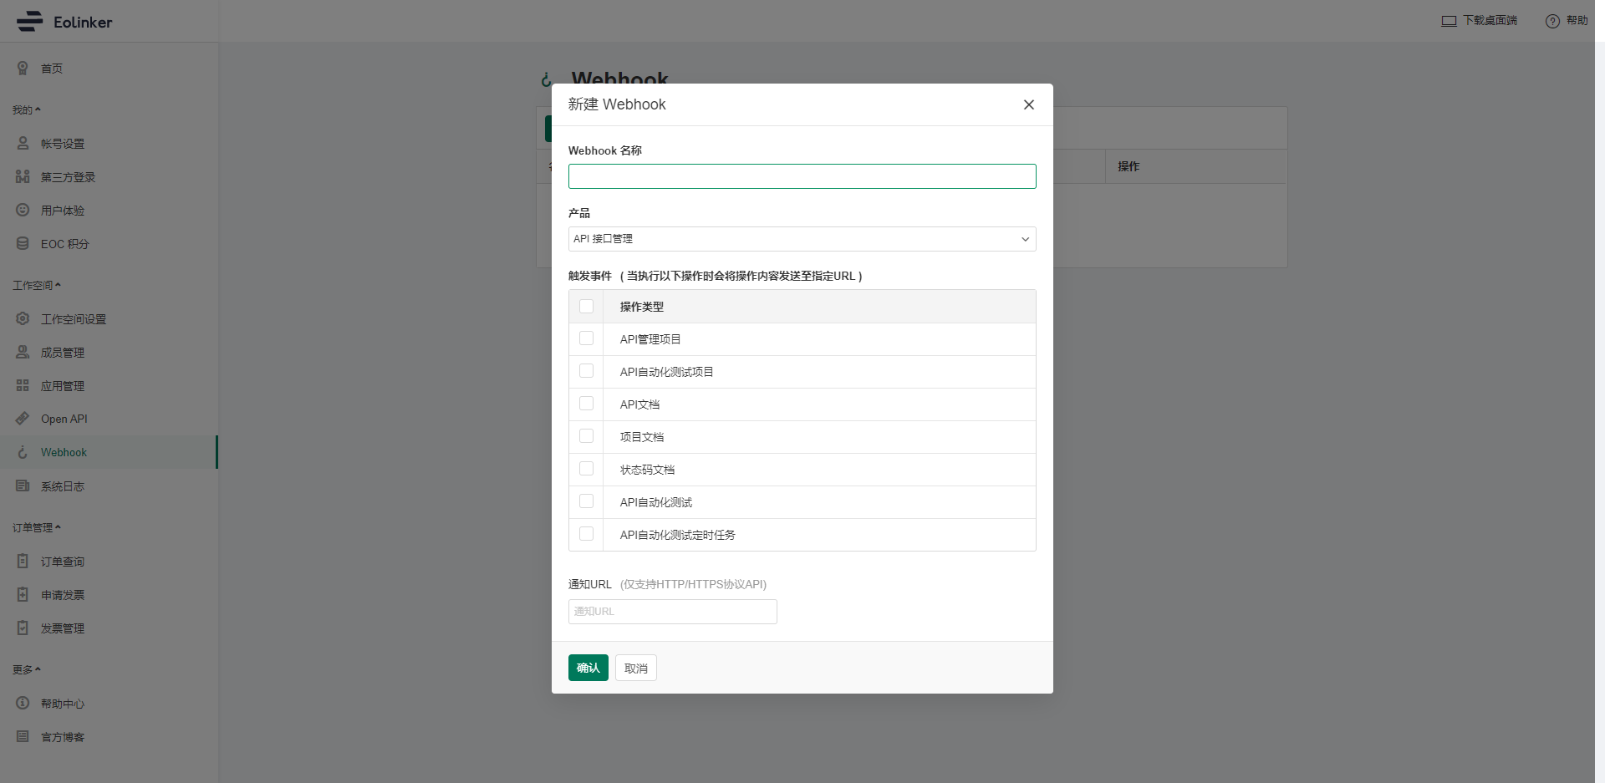Check the API自动化测试定时任务 checkbox
This screenshot has width=1605, height=783.
tap(586, 534)
